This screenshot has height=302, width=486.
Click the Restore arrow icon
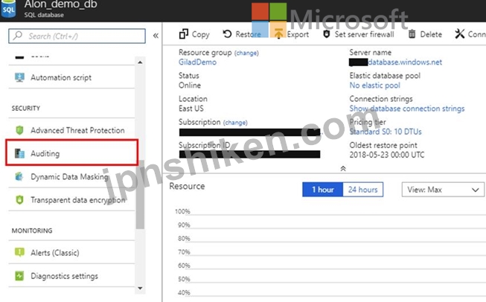(227, 33)
